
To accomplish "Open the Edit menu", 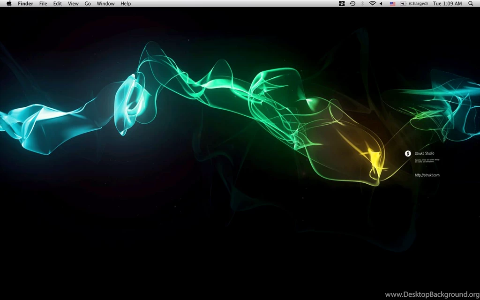I will (x=57, y=4).
